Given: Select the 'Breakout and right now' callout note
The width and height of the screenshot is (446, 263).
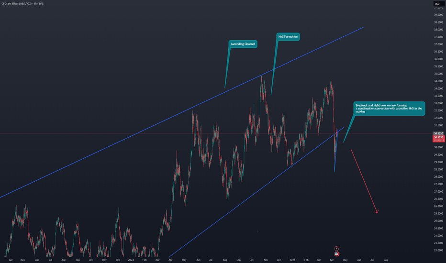Looking at the screenshot, I should (x=389, y=109).
